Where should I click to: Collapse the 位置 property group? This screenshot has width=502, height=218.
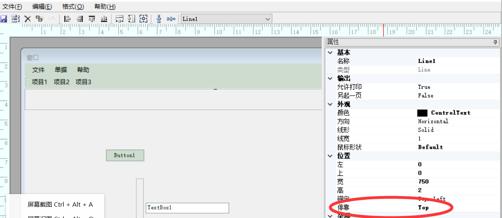(x=330, y=156)
